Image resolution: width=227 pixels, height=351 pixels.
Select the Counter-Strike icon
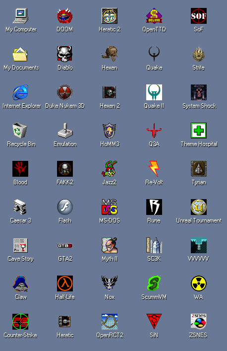pos(20,322)
